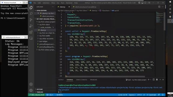This screenshot has width=173, height=97.
Task: Open the Accounts menu icon
Action: 31,84
